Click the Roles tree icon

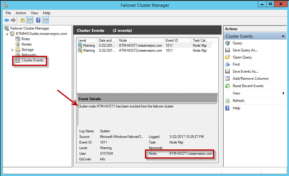tap(18, 39)
